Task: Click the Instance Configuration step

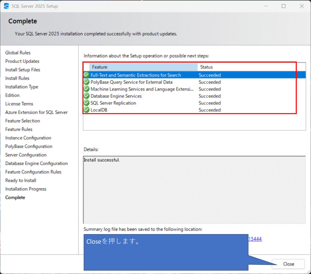Action: (x=28, y=138)
